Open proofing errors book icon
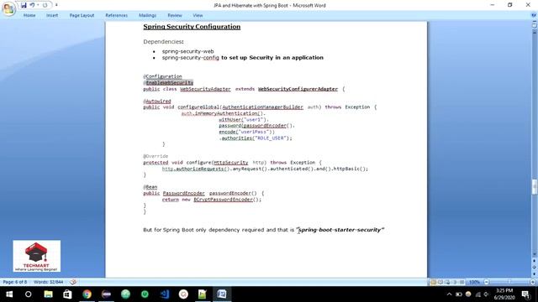Screen dimensions: 538x302 (x=73, y=282)
